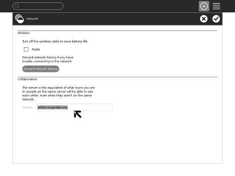Image resolution: width=235 pixels, height=176 pixels.
Task: Click 'Turn off the wireless radio' text
Action: point(55,41)
